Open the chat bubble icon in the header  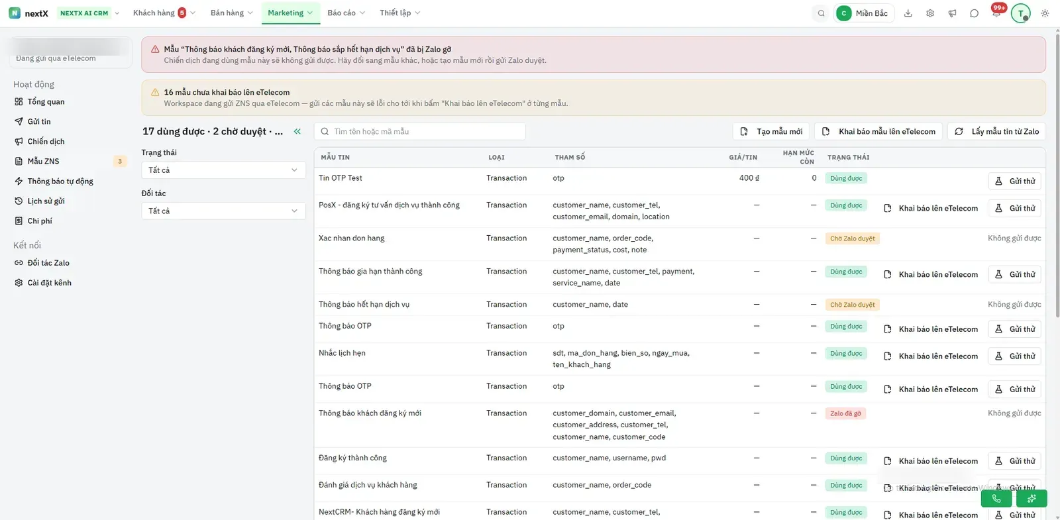click(x=974, y=13)
